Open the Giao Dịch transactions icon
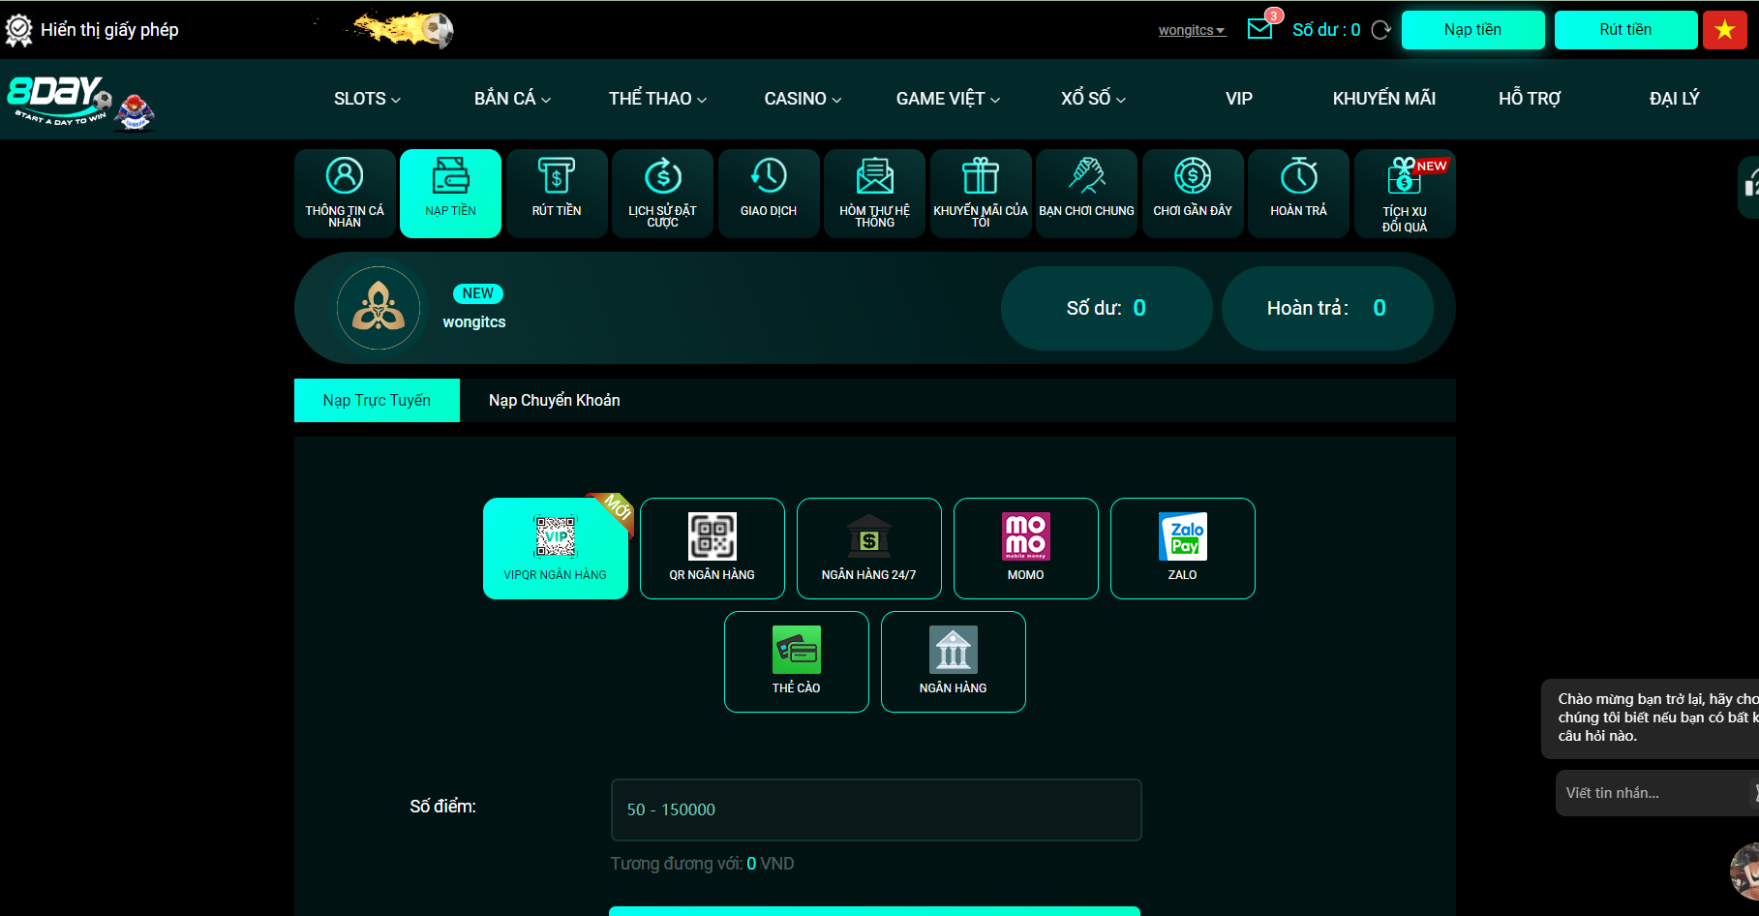 coord(769,193)
